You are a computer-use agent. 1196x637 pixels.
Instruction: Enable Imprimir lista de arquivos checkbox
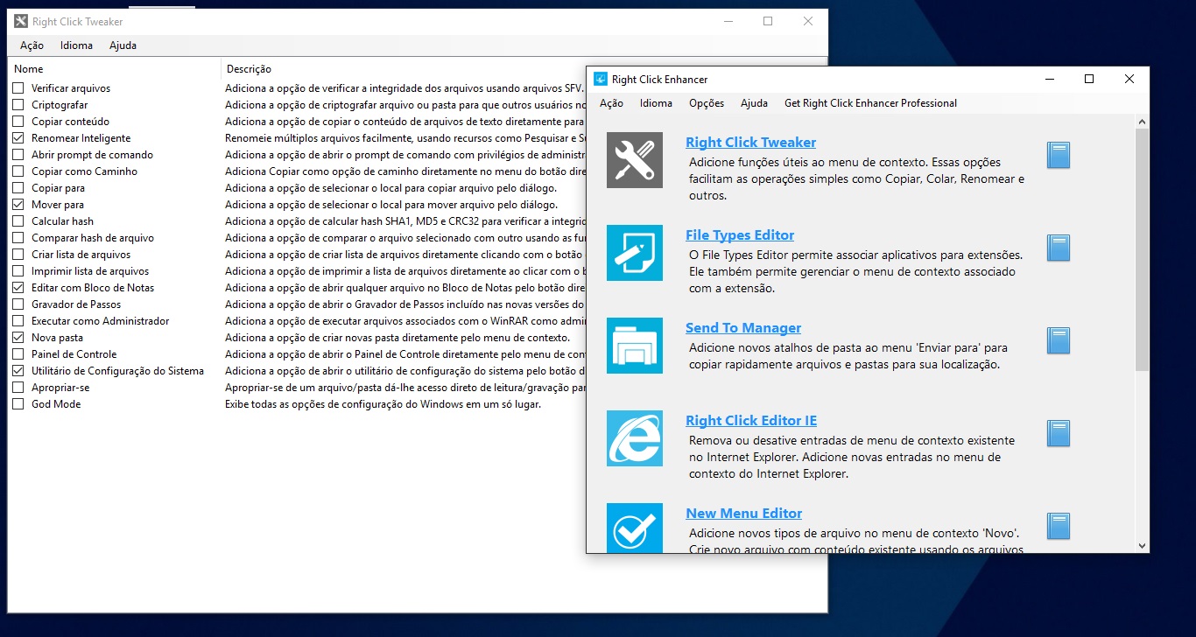[18, 271]
